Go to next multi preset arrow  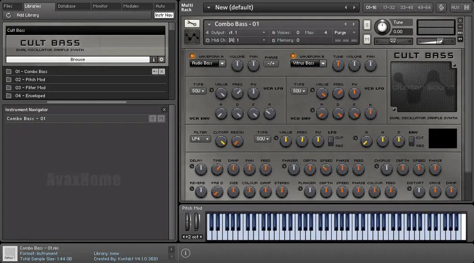pyautogui.click(x=354, y=7)
